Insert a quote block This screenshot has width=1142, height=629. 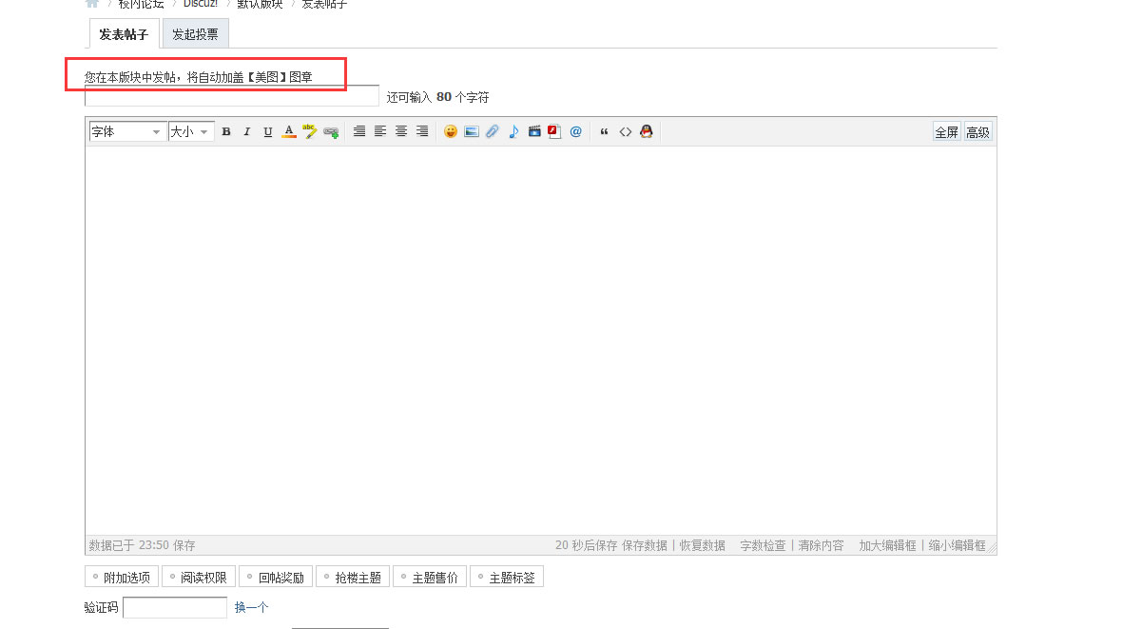pyautogui.click(x=605, y=132)
